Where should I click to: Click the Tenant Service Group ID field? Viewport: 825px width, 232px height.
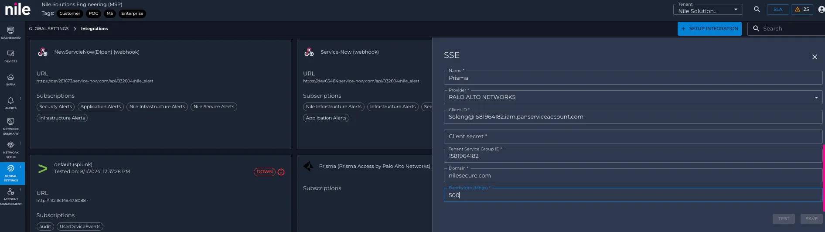tap(633, 156)
